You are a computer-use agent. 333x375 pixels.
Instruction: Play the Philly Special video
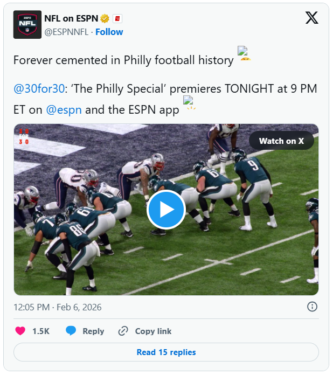166,209
